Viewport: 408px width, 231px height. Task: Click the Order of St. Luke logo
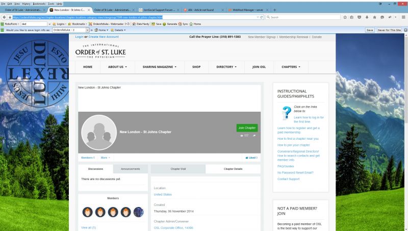tap(100, 51)
